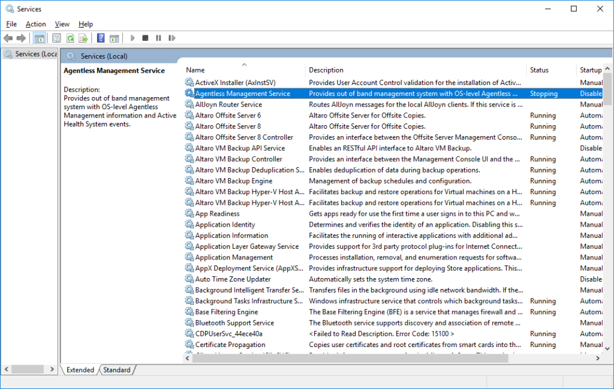614x389 pixels.
Task: Select Agentless Management Service row
Action: coord(393,93)
